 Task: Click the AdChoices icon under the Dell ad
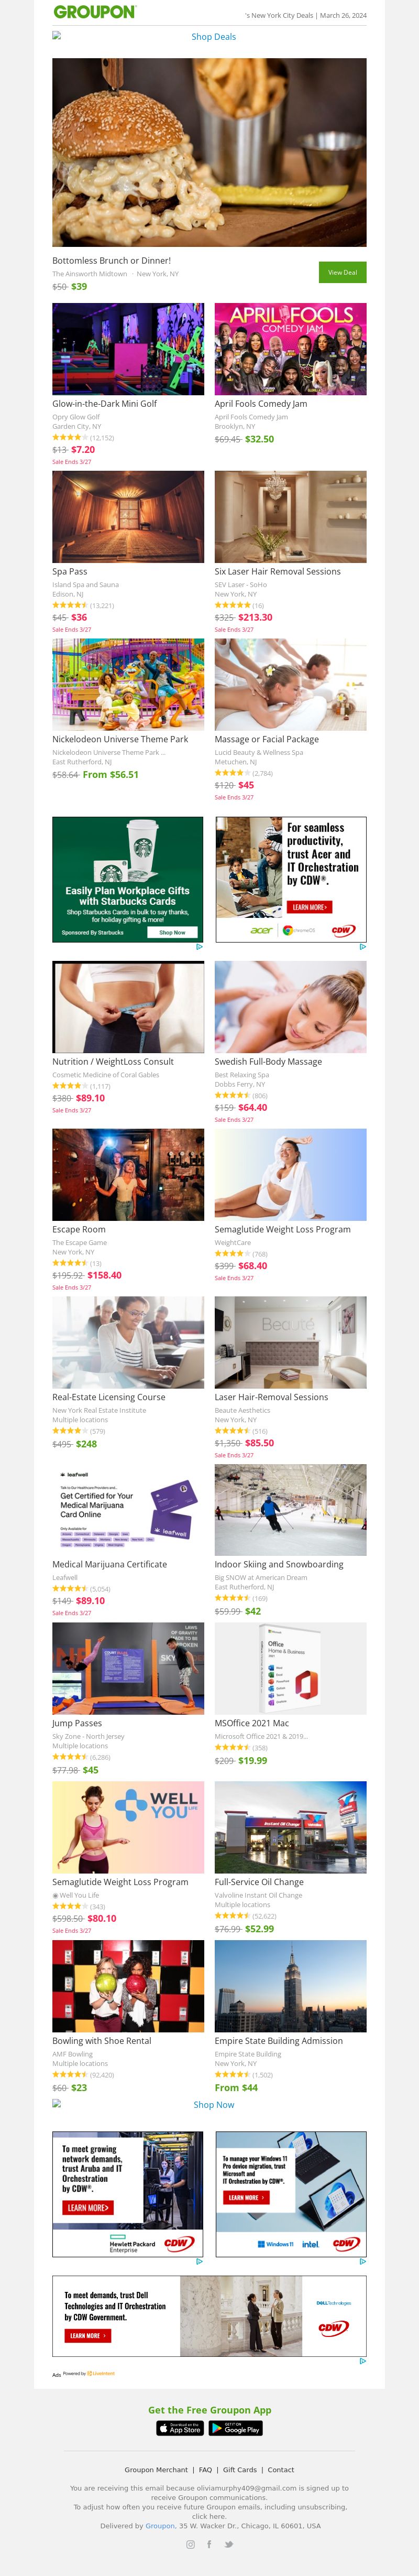pyautogui.click(x=362, y=2361)
